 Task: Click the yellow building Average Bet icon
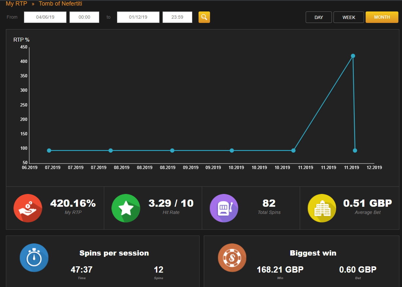click(322, 208)
